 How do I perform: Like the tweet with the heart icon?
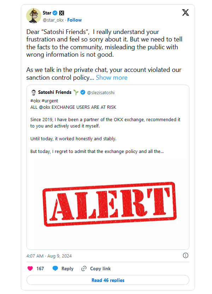pyautogui.click(x=30, y=268)
